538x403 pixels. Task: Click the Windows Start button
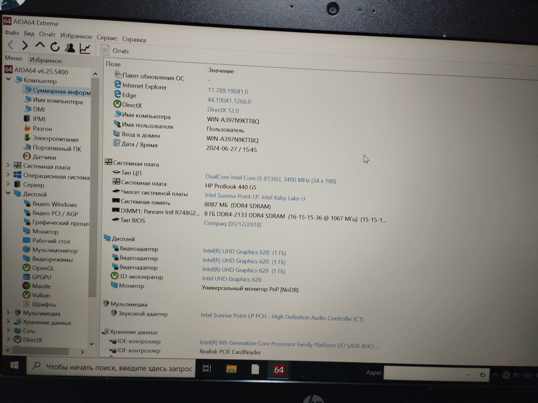pyautogui.click(x=14, y=365)
